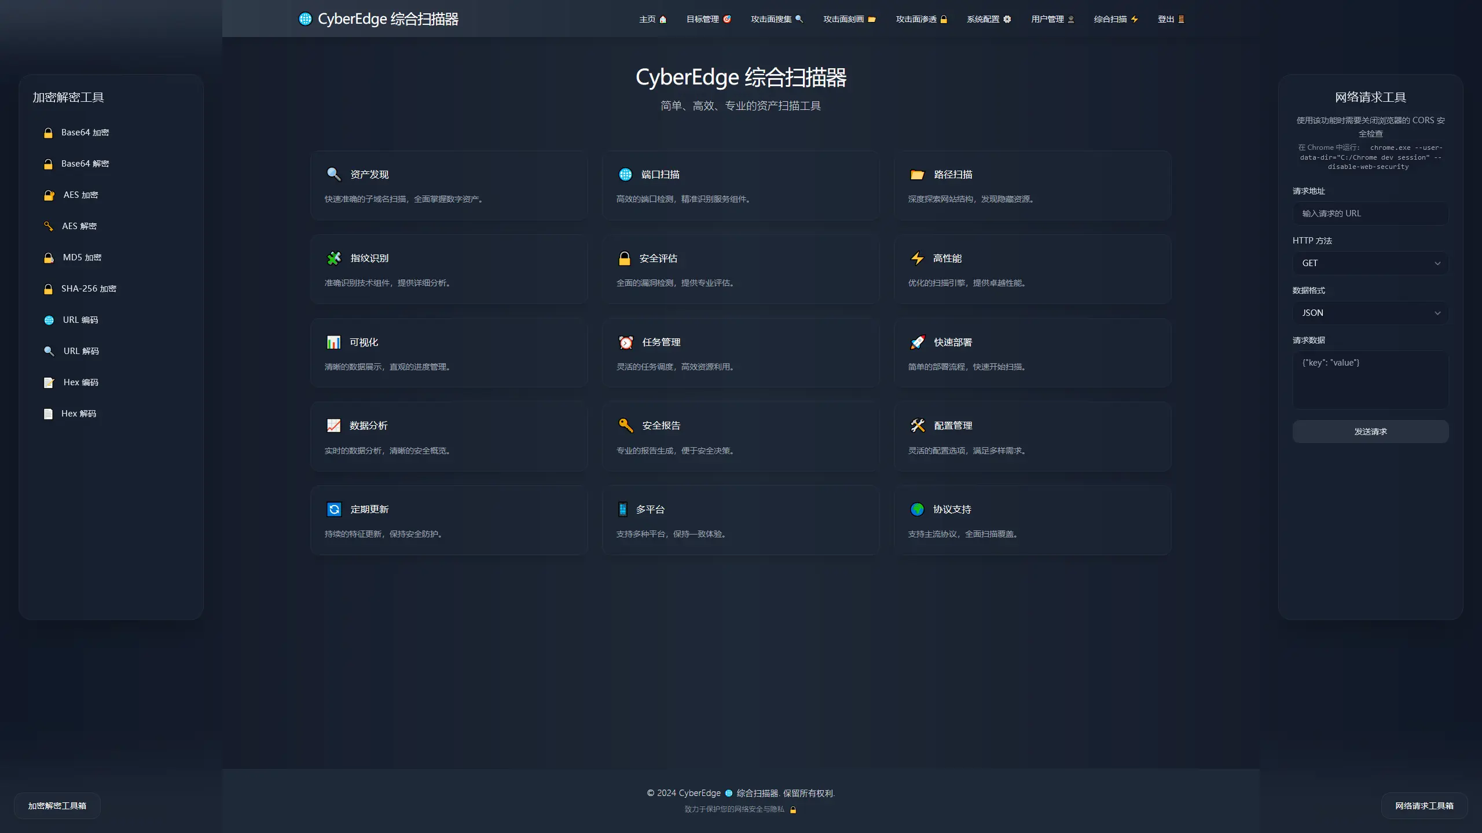Click description 全面的漏洞检测，提供专业评估
Screen dimensions: 1482x833
pyautogui.click(x=677, y=283)
